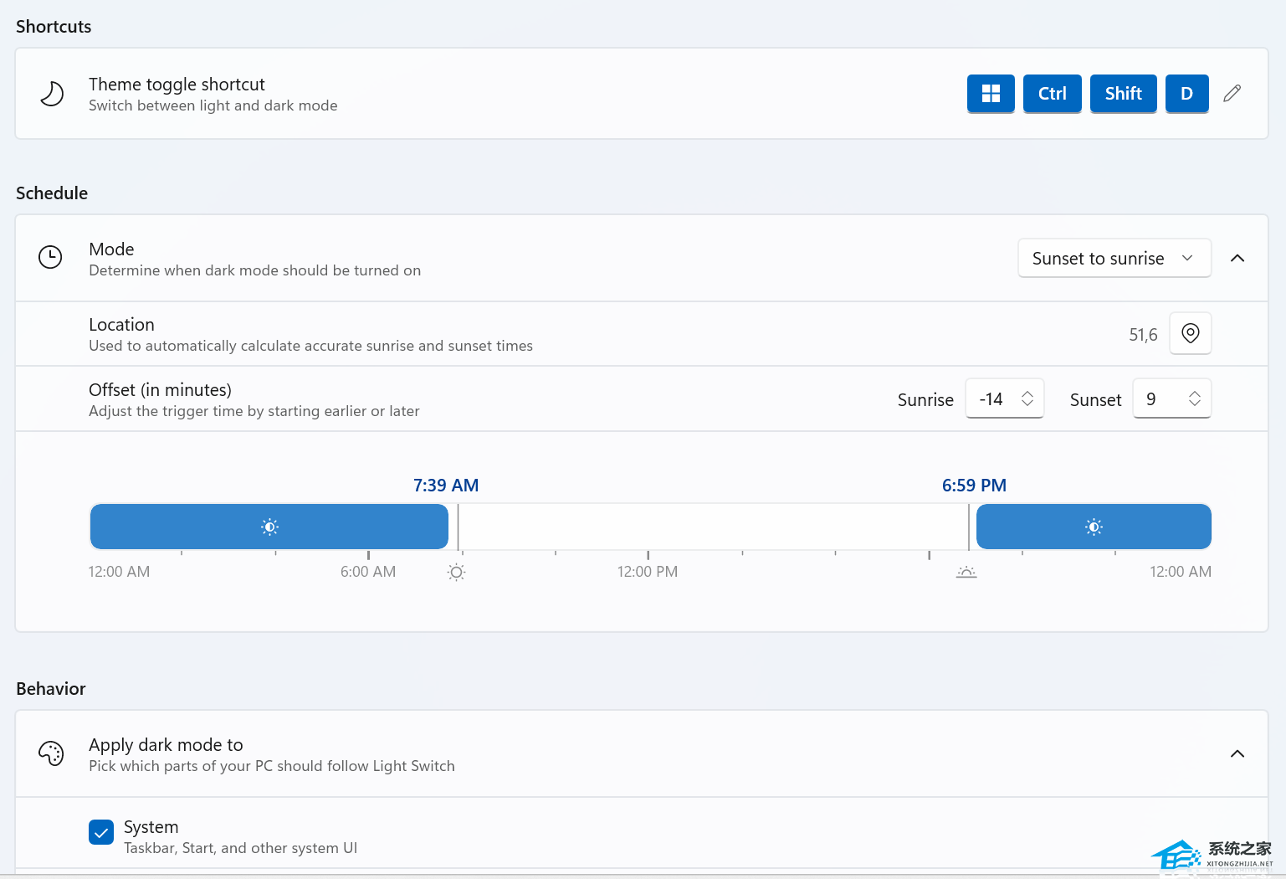The image size is (1286, 879).
Task: Click the clock icon next to Mode
Action: 50,257
